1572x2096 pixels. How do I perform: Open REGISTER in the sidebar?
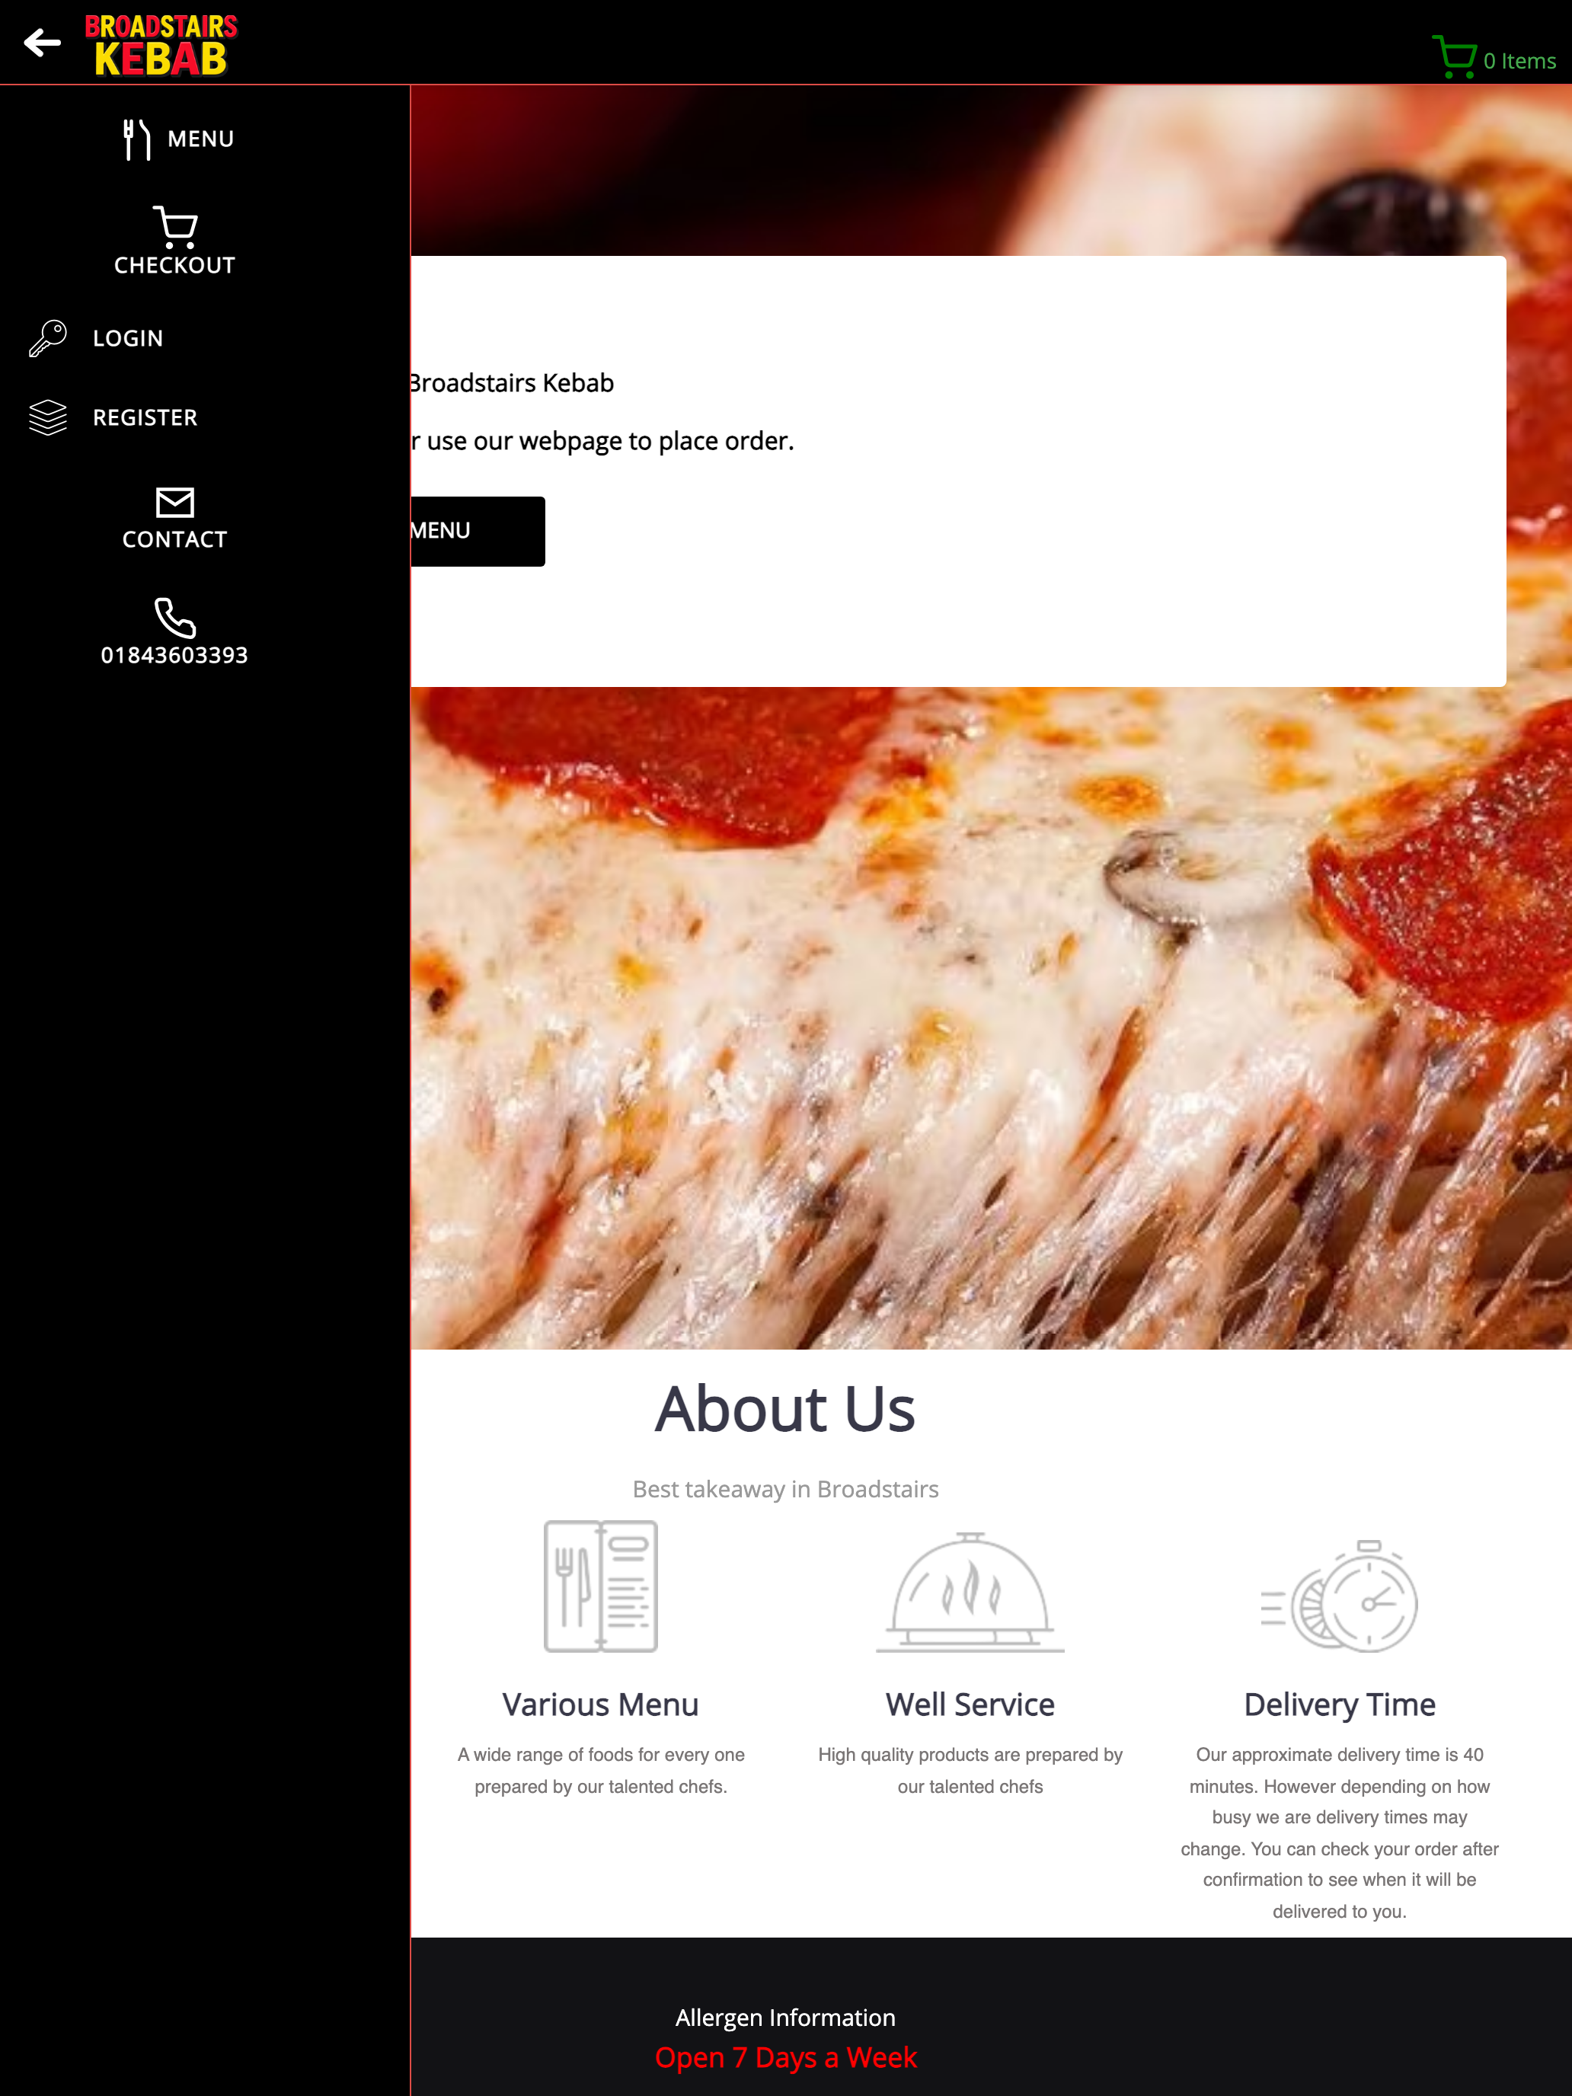[145, 418]
